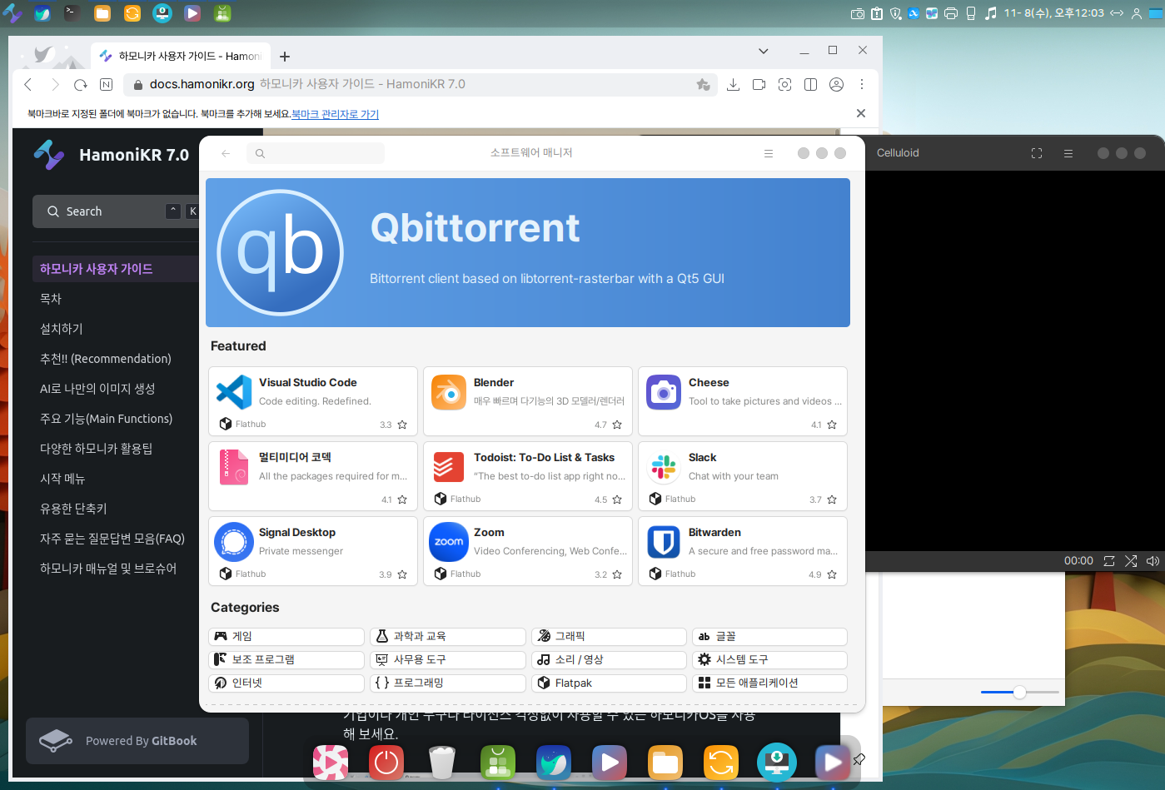Image resolution: width=1165 pixels, height=790 pixels.
Task: Open the yellow folder in the dock
Action: tap(665, 762)
